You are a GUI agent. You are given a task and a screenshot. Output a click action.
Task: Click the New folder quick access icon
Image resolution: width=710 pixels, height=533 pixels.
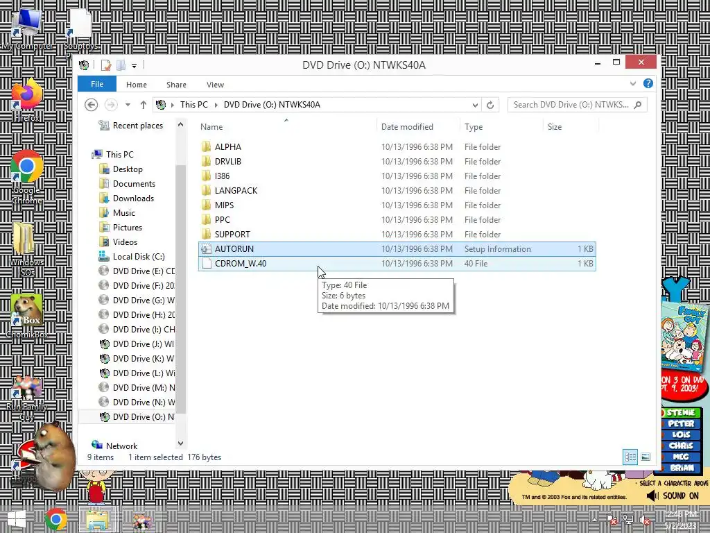point(121,65)
